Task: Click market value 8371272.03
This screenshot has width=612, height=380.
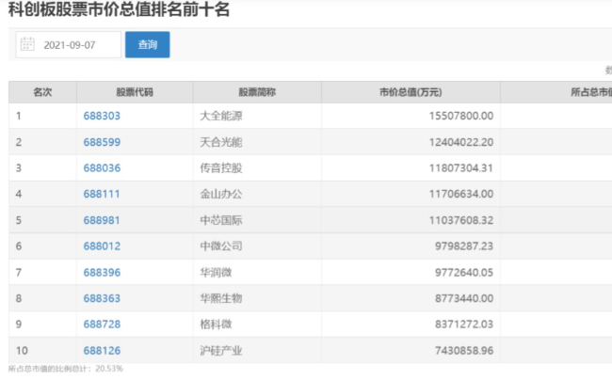Action: pos(464,324)
